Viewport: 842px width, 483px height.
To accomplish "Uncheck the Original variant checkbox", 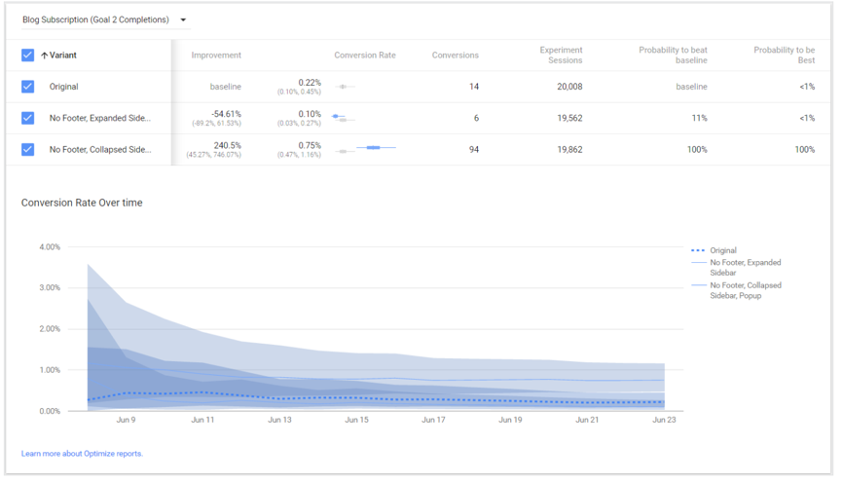I will click(x=27, y=87).
